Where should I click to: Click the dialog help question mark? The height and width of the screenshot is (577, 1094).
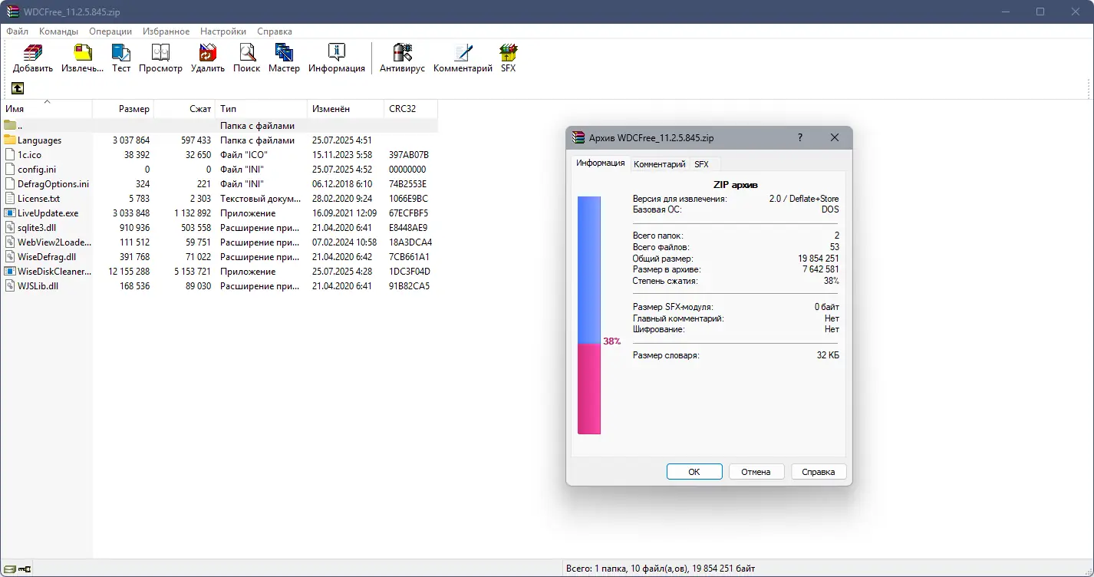[800, 137]
